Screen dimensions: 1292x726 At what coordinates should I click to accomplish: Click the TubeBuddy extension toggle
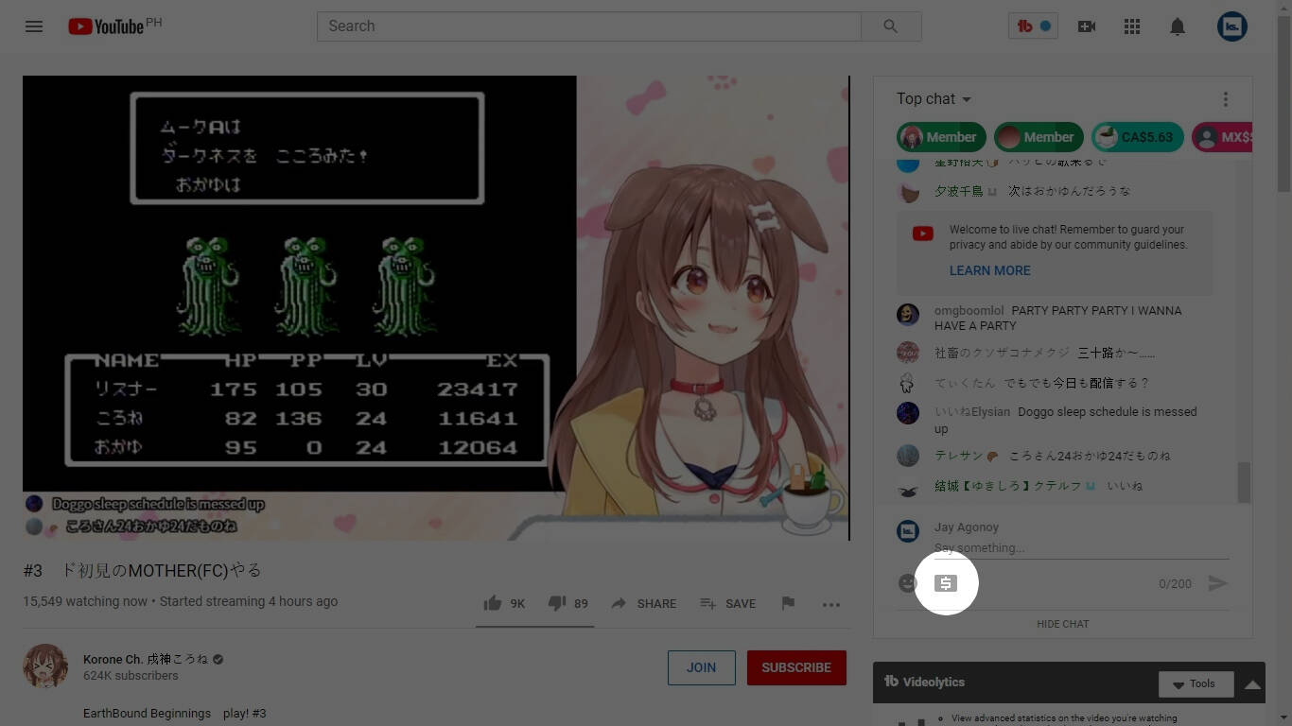point(1033,26)
